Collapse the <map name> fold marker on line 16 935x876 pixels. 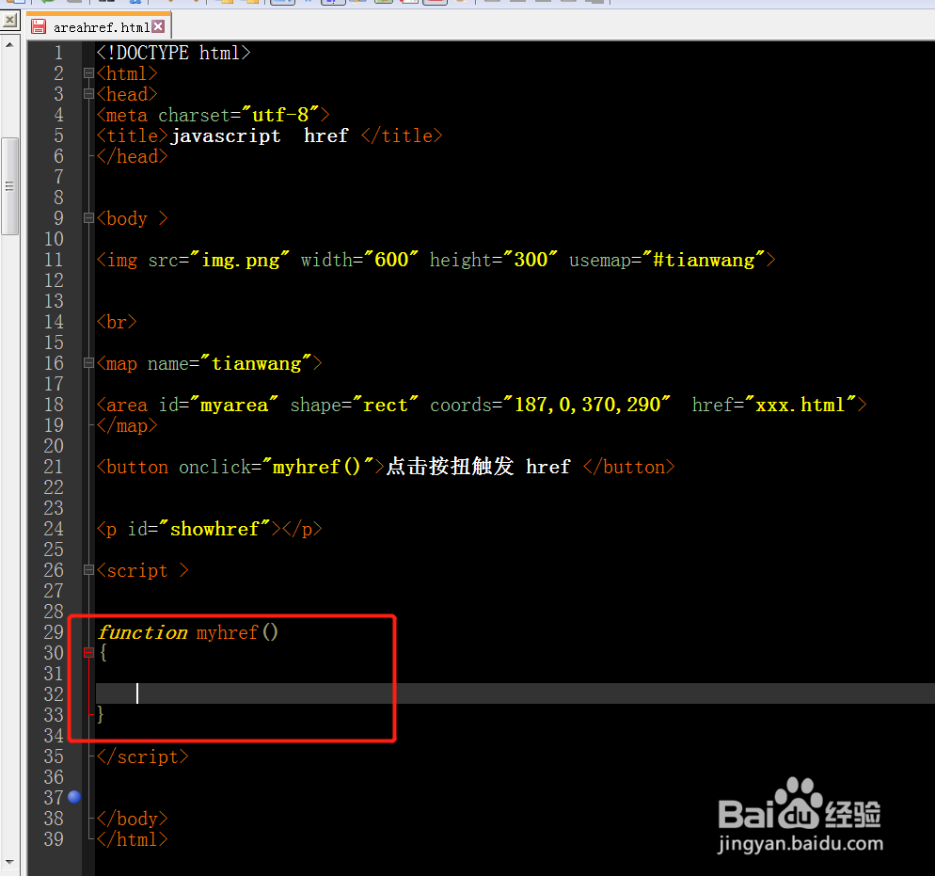coord(88,363)
